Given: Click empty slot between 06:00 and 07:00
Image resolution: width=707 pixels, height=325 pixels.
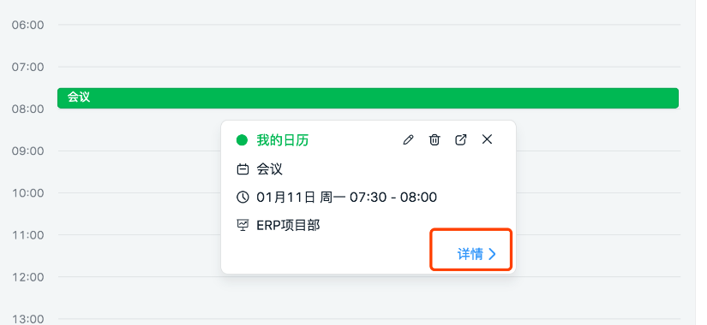Looking at the screenshot, I should click(x=368, y=45).
